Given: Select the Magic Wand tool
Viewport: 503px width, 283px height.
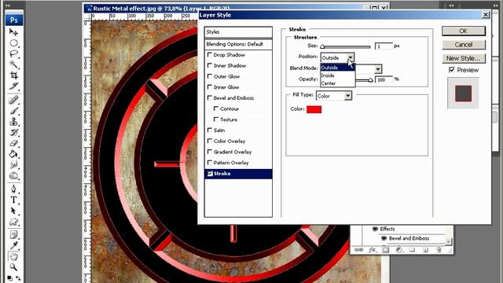Looking at the screenshot, I should point(13,64).
